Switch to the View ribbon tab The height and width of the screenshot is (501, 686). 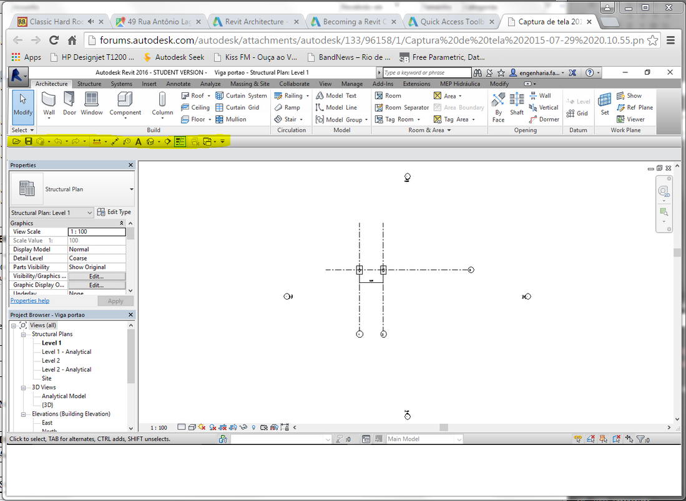pos(325,84)
